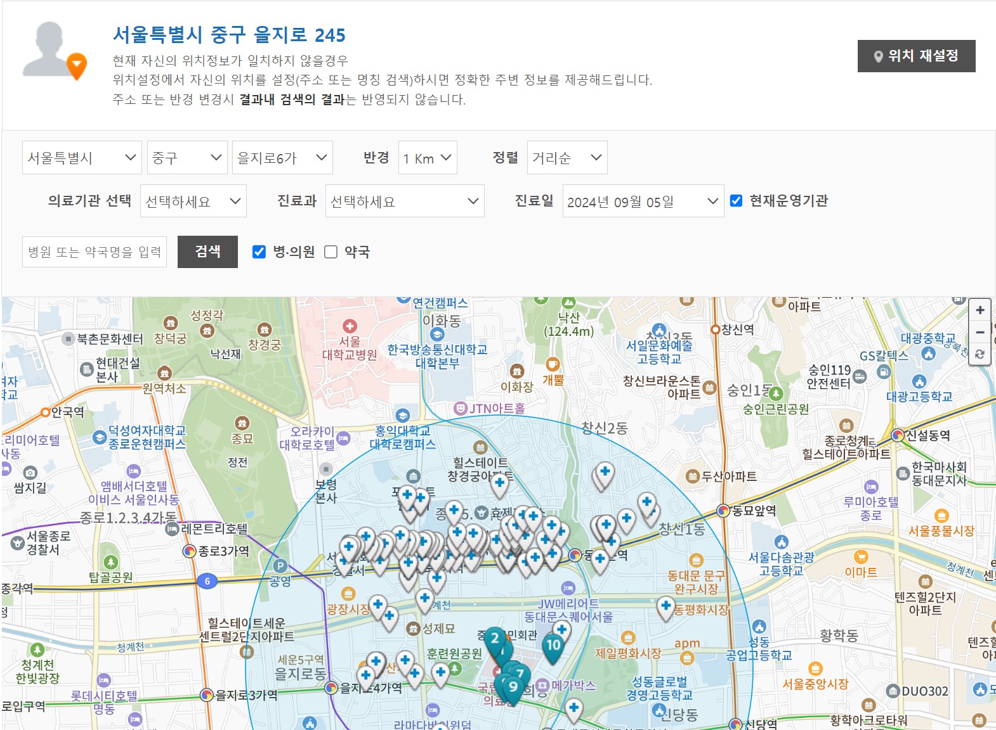Screen dimensions: 996x730
Task: Click the line 6 route badge
Action: click(207, 581)
